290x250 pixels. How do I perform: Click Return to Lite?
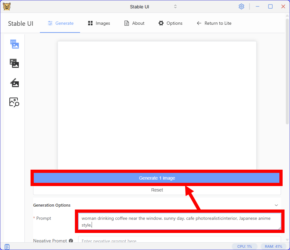[214, 23]
